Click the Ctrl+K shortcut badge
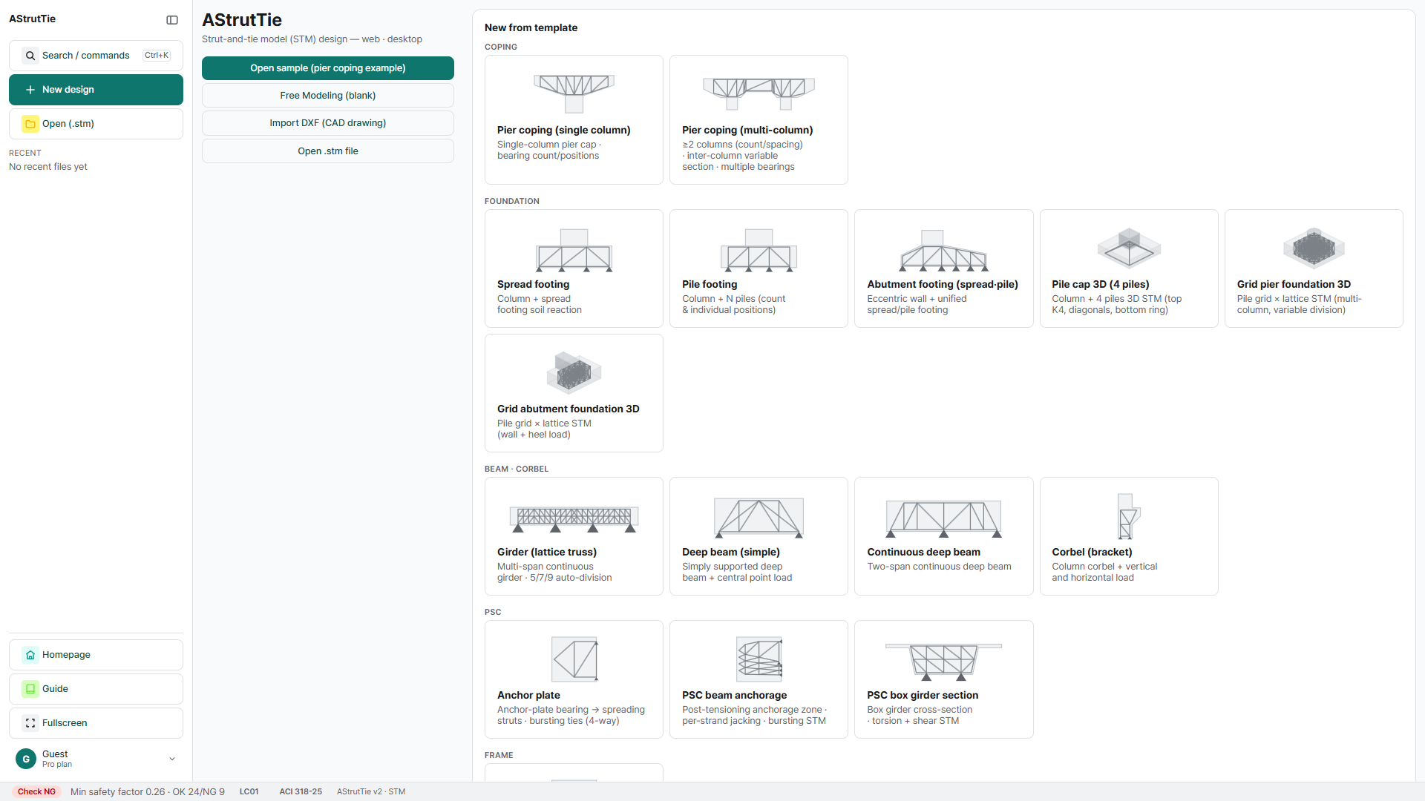 pos(157,56)
